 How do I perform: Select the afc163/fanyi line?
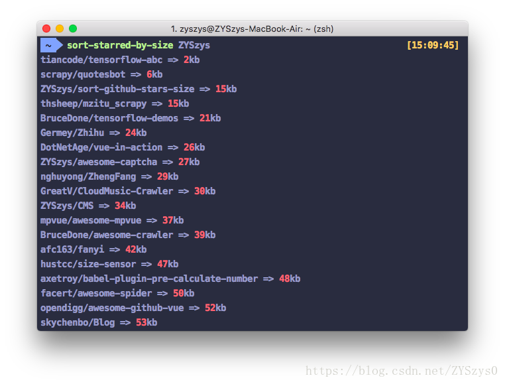coord(93,249)
